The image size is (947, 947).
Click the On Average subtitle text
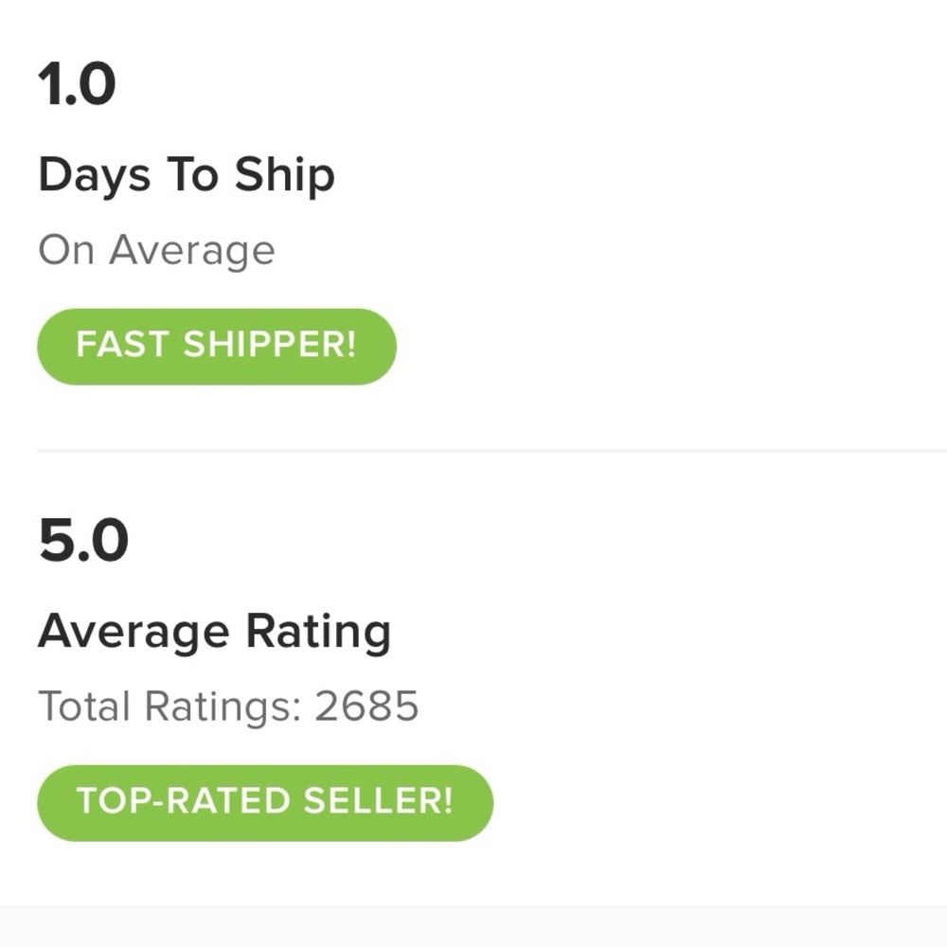156,250
